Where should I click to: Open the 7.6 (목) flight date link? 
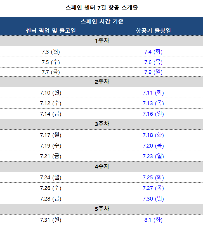(153, 62)
